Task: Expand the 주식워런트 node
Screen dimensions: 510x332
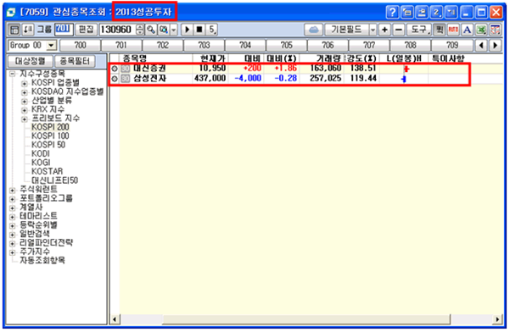Action: [x=13, y=190]
